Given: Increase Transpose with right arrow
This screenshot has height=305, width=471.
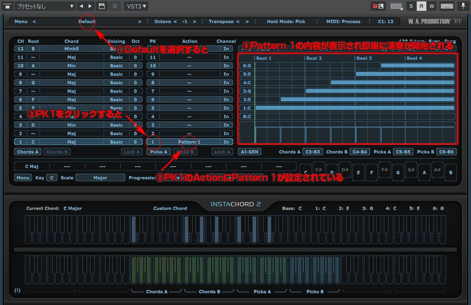Looking at the screenshot, I should [x=247, y=22].
